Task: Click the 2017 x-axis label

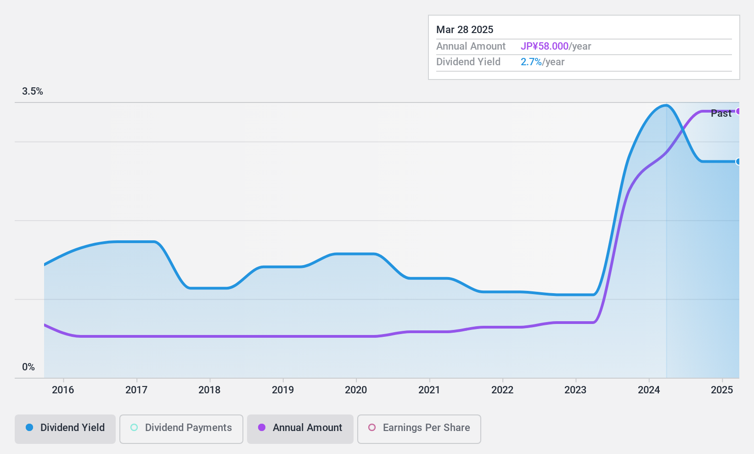Action: tap(136, 390)
